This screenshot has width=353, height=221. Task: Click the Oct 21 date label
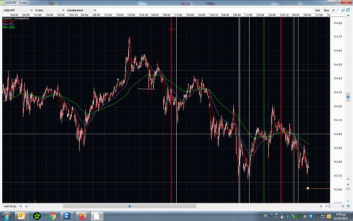tap(214, 15)
